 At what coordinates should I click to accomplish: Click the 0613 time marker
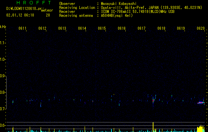[x=62, y=28]
